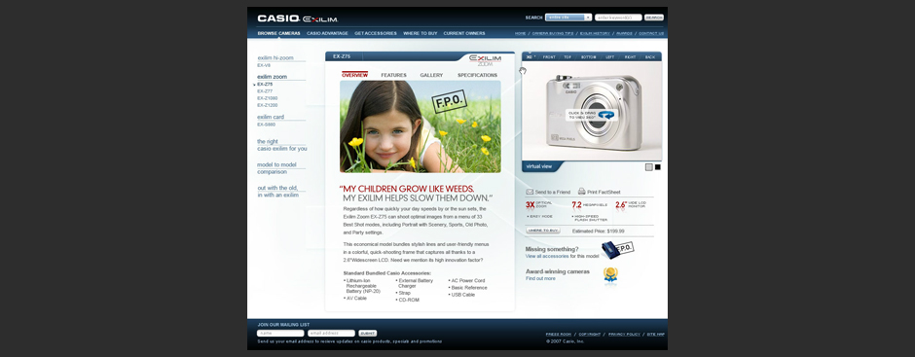The height and width of the screenshot is (357, 915).
Task: Show the Front view of the camera
Action: click(549, 57)
